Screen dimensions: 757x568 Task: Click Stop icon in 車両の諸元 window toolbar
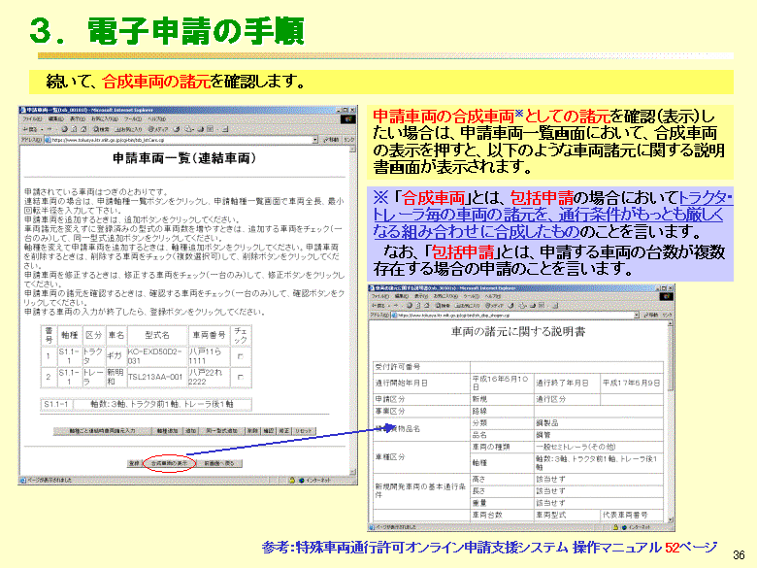(x=410, y=306)
